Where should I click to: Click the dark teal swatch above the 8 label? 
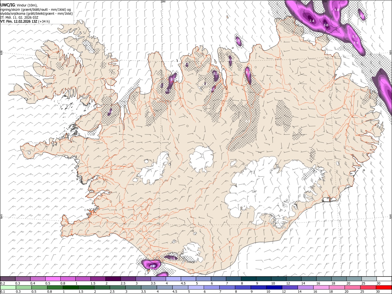pos(249,279)
